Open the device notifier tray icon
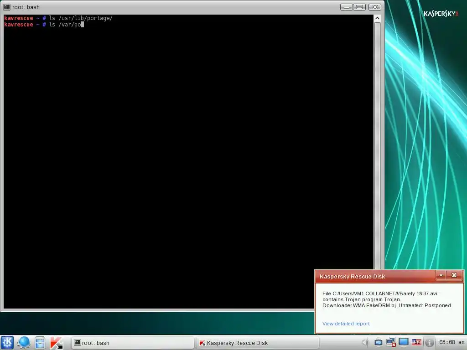 [378, 343]
